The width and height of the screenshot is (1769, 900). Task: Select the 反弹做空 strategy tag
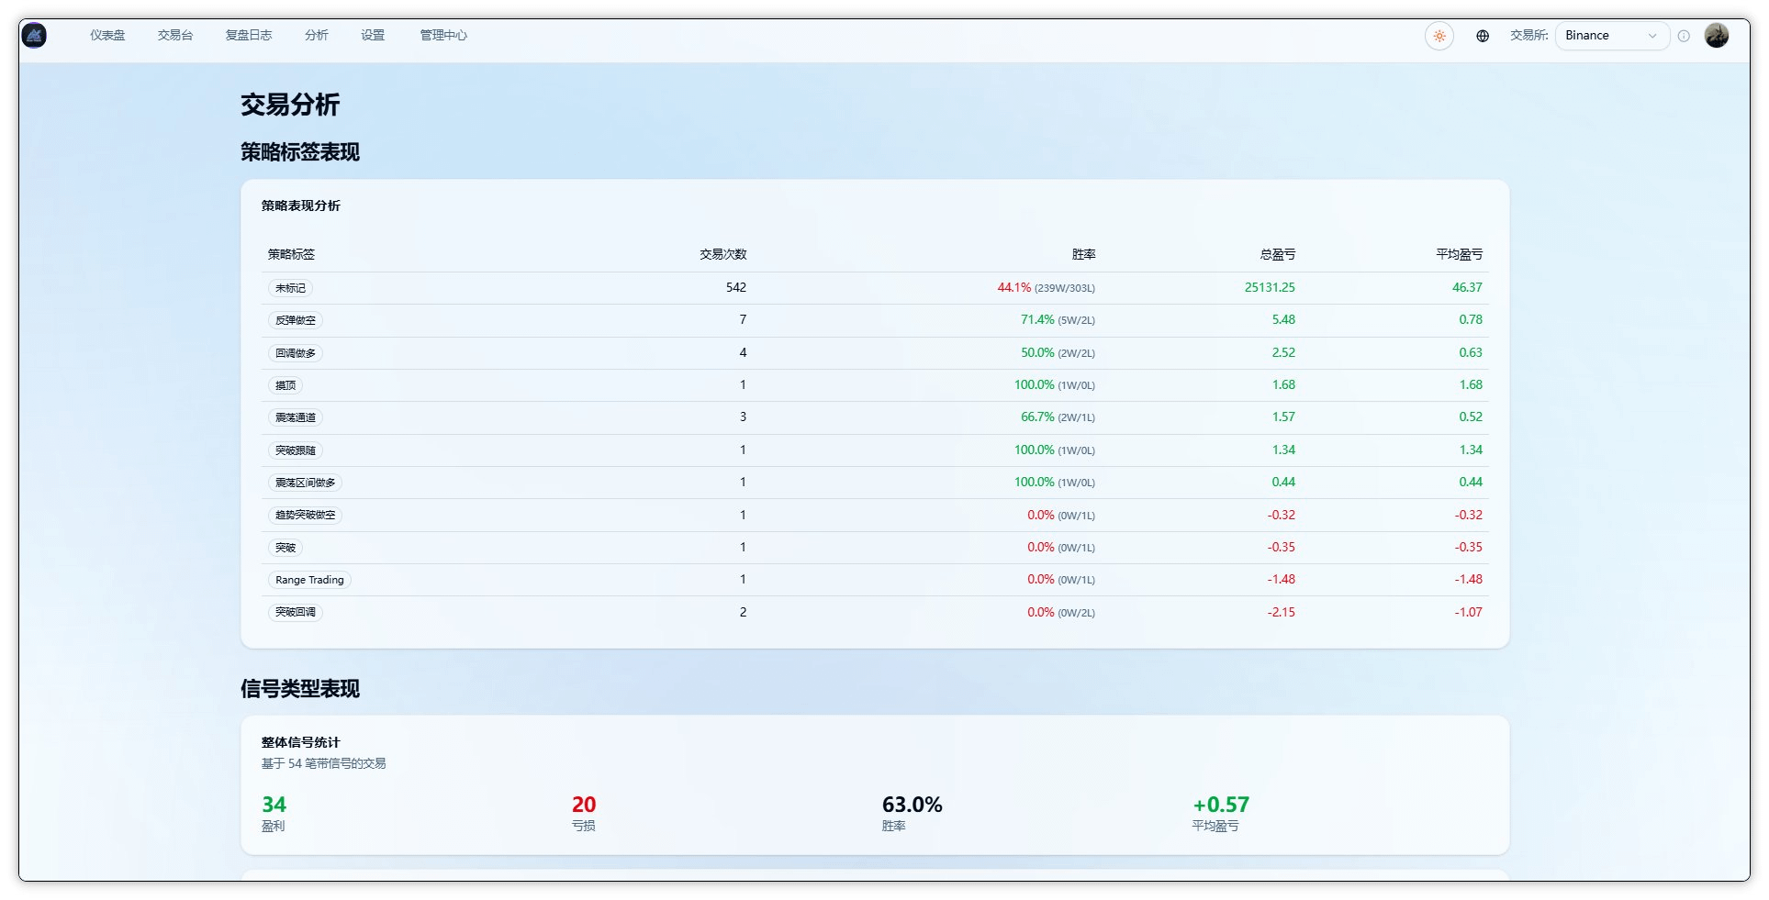click(x=296, y=320)
